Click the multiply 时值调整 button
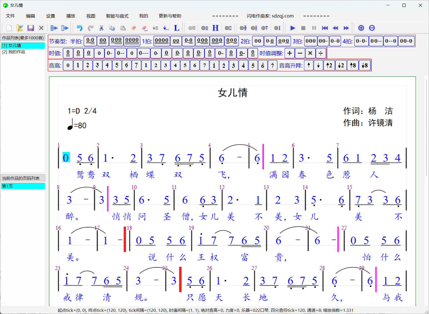The image size is (429, 314). (x=310, y=53)
